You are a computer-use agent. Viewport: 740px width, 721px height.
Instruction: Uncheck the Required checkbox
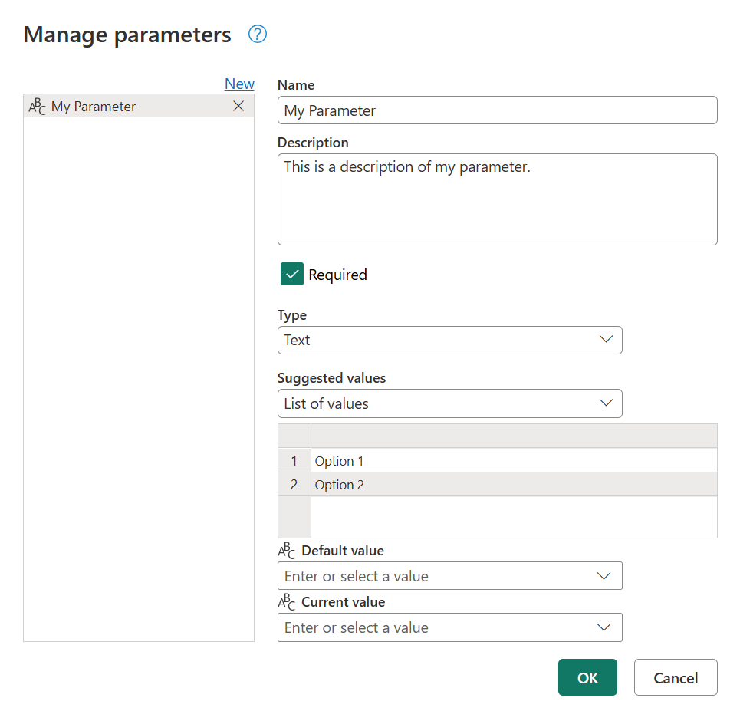click(291, 274)
